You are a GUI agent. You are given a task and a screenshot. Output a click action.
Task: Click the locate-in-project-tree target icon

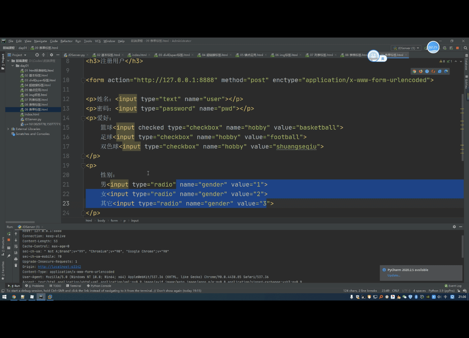[x=37, y=55]
